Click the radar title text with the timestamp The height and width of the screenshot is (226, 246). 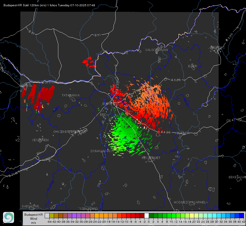coord(49,5)
